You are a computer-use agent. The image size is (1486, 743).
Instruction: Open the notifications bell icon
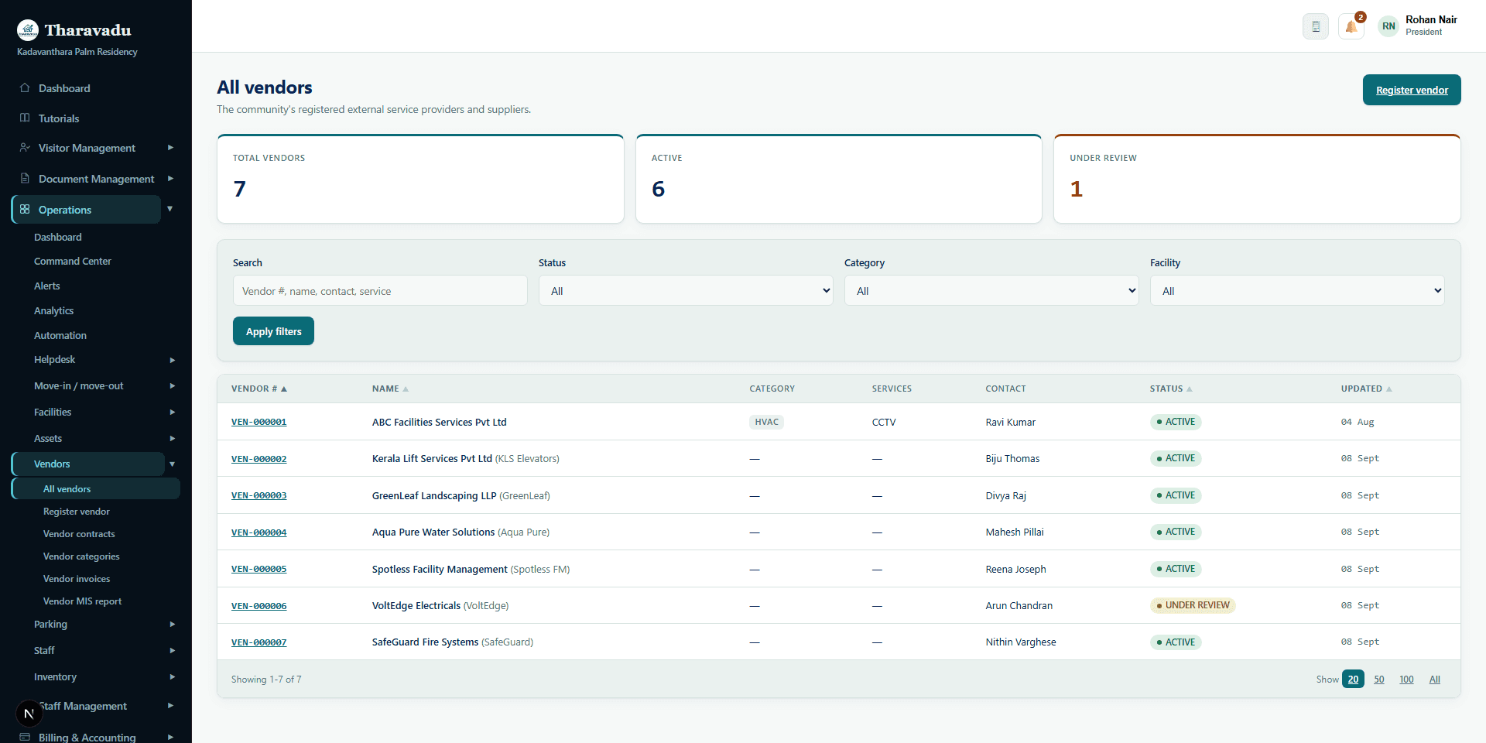click(x=1351, y=26)
